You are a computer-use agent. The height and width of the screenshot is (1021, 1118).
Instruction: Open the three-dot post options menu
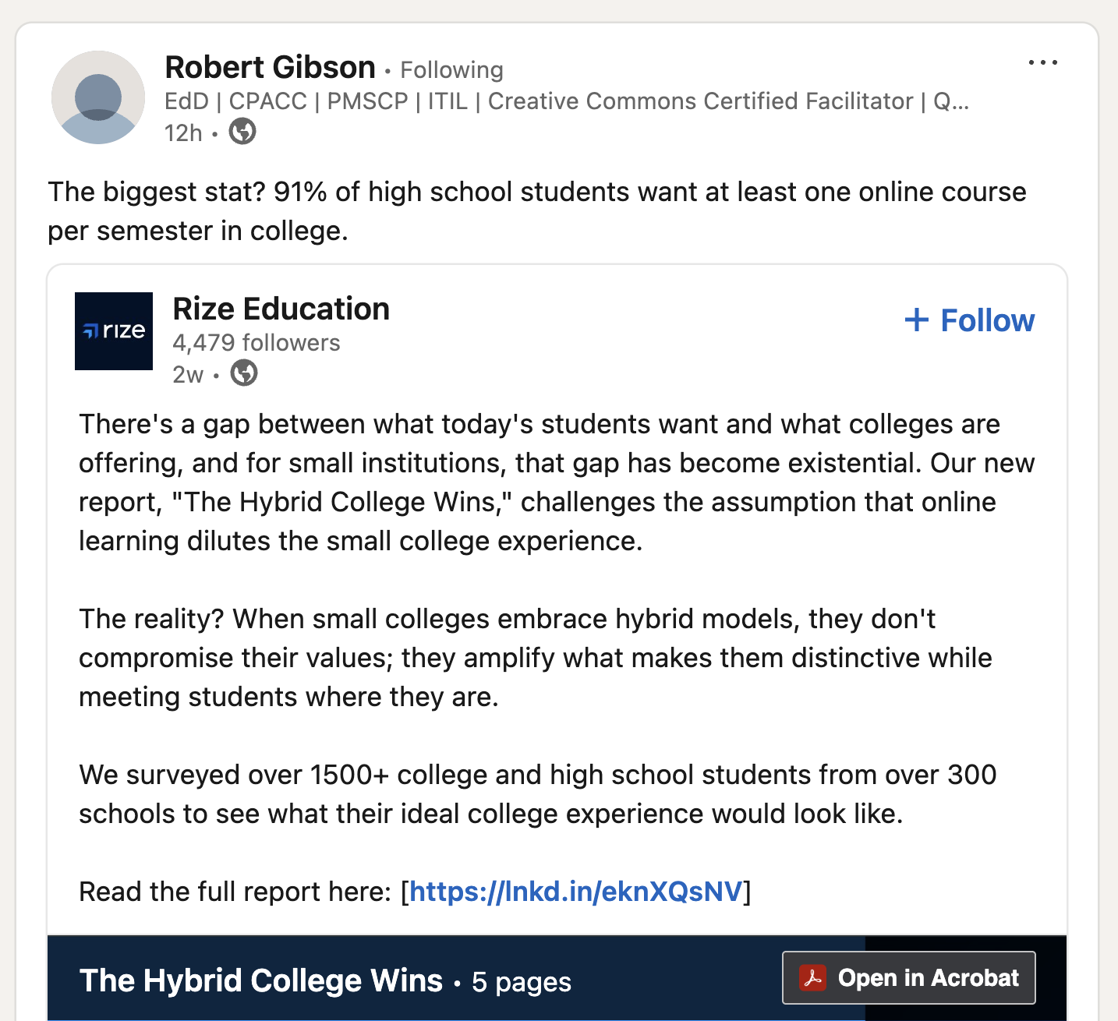coord(1042,62)
